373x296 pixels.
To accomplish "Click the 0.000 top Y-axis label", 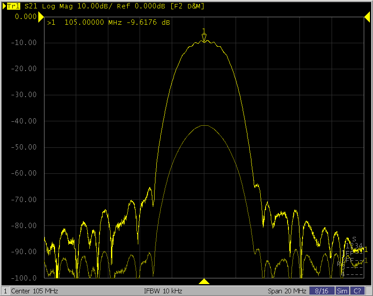I will 26,17.
